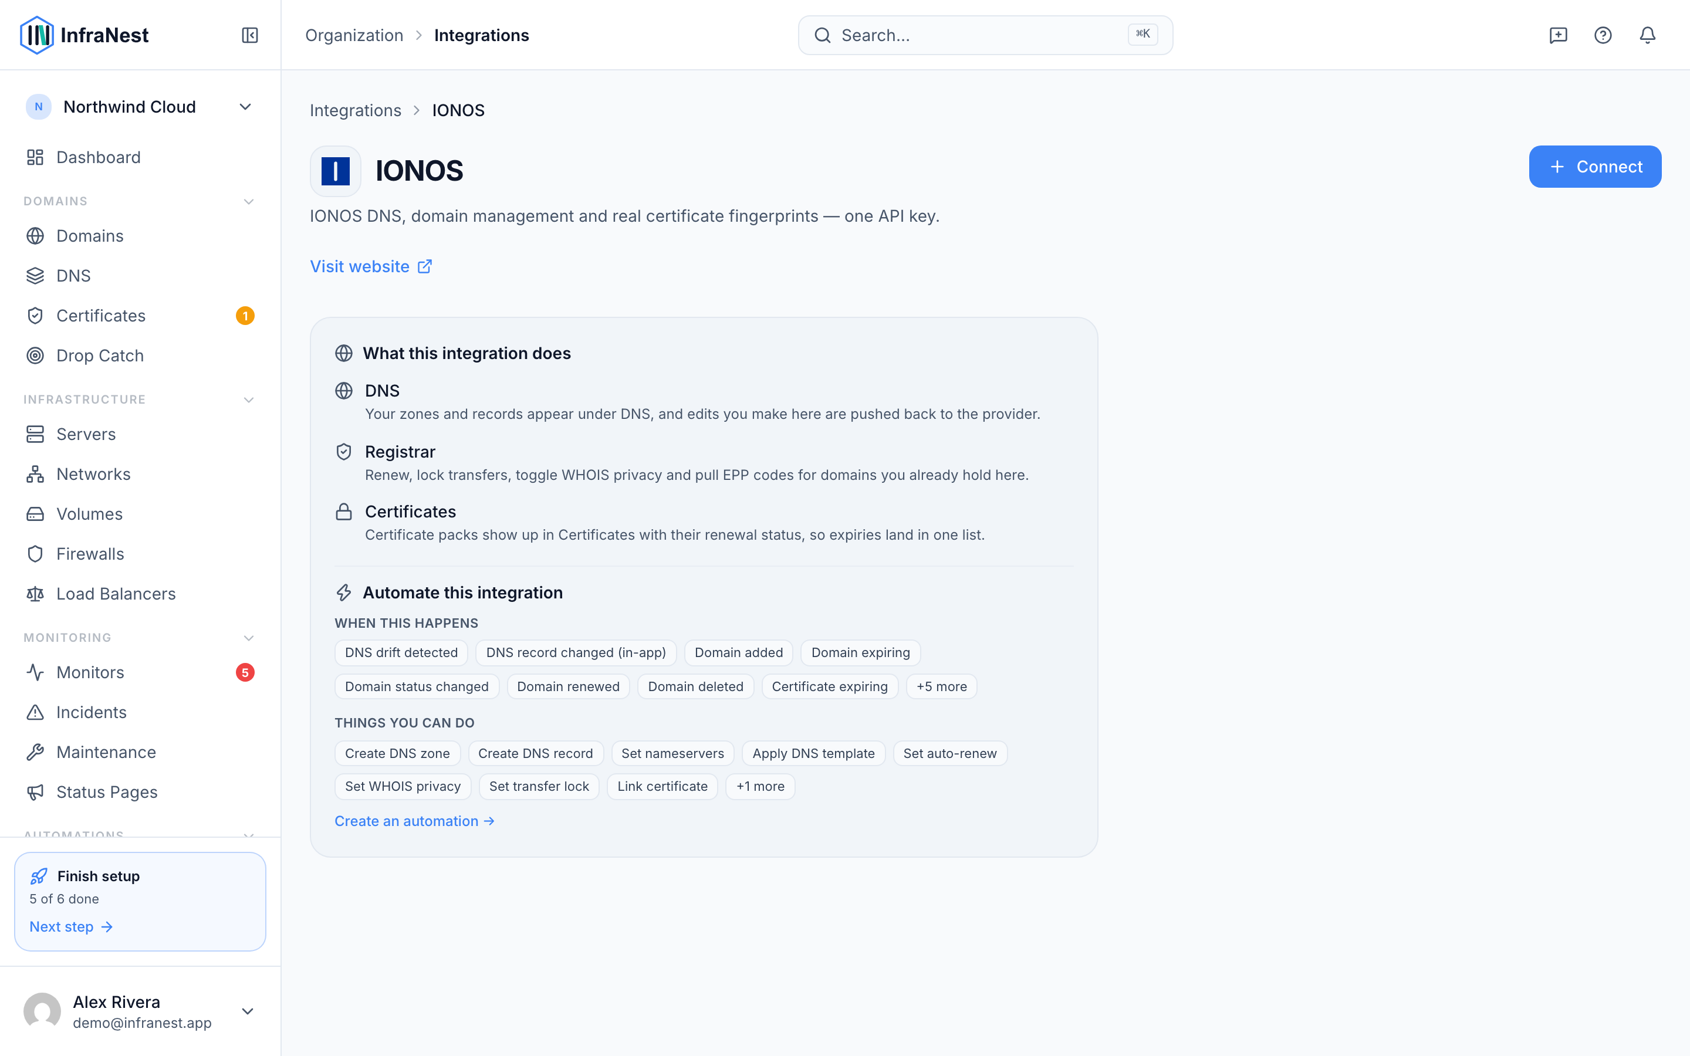This screenshot has width=1690, height=1056.
Task: Click the DNS layers icon in sidebar
Action: coord(35,276)
